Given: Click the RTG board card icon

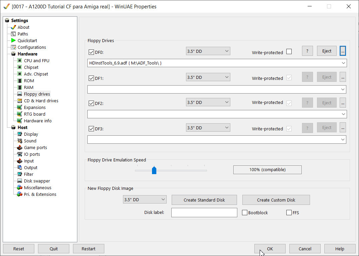Looking at the screenshot, I should point(20,114).
